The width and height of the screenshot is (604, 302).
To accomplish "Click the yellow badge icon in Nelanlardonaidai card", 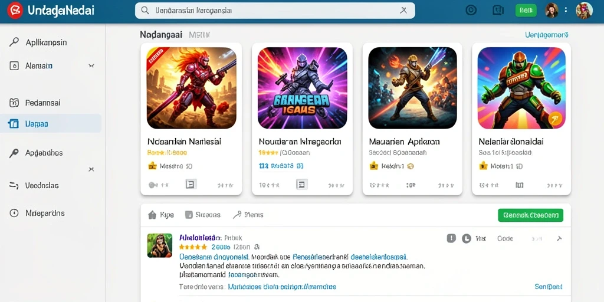I will click(x=484, y=166).
